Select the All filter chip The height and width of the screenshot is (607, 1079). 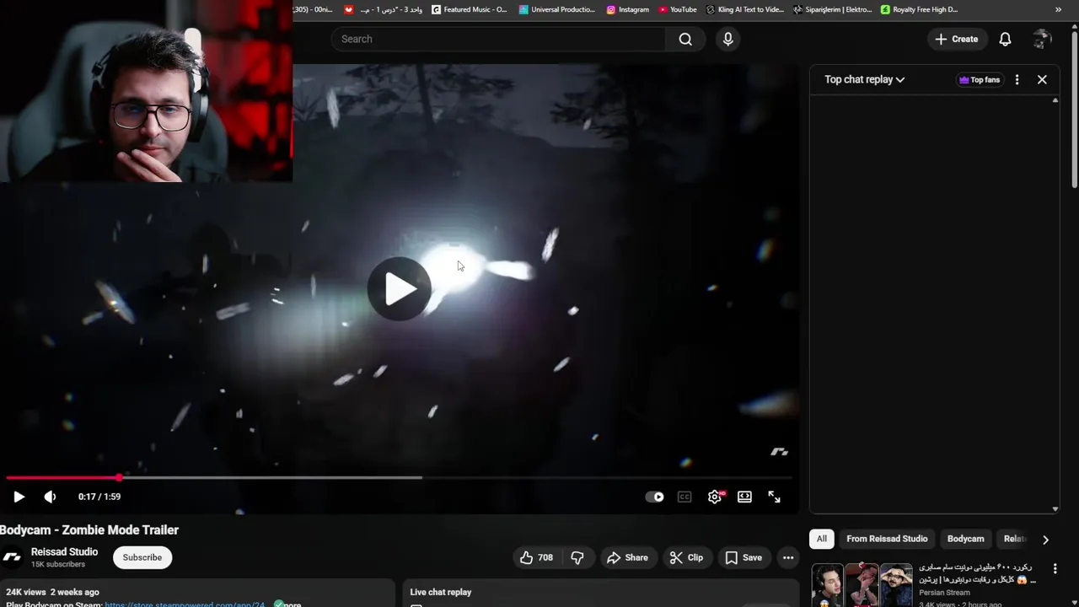(x=821, y=539)
